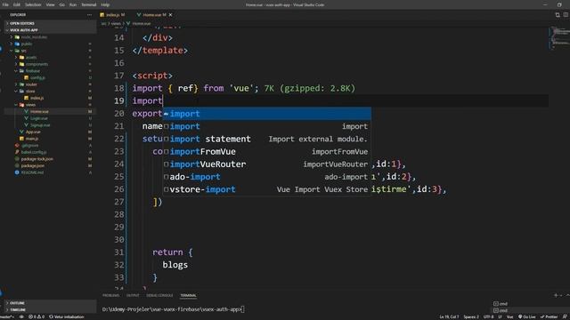570x320 pixels.
Task: Open README.md file
Action: click(32, 172)
